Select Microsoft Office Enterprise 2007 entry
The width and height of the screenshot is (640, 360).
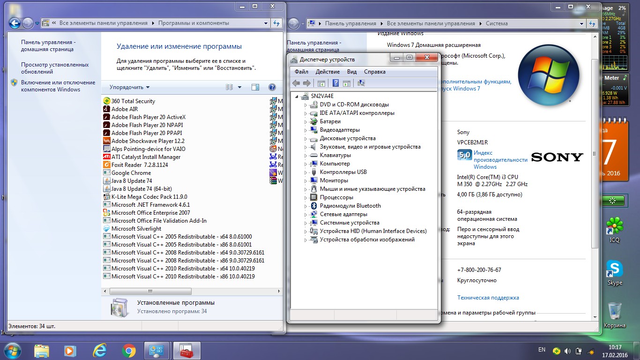(147, 213)
